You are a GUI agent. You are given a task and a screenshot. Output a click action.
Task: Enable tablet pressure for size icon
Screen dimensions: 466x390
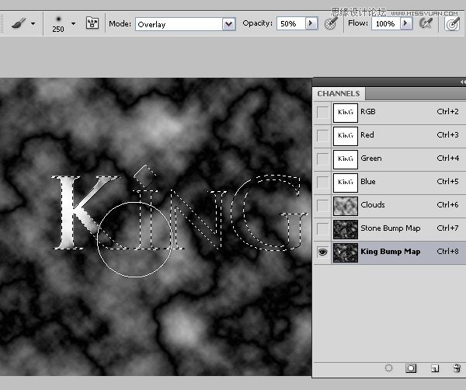click(452, 23)
